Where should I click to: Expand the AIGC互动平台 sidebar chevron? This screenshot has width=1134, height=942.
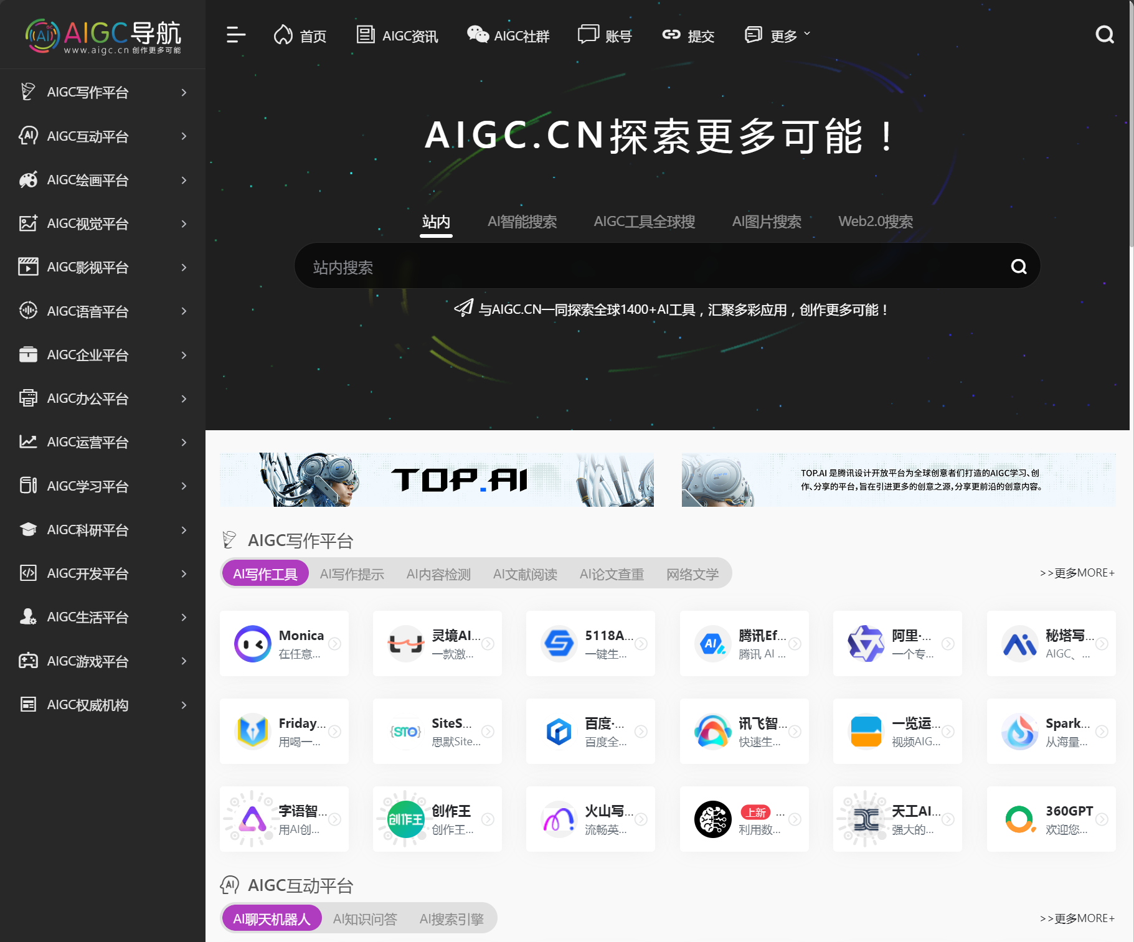coord(184,136)
